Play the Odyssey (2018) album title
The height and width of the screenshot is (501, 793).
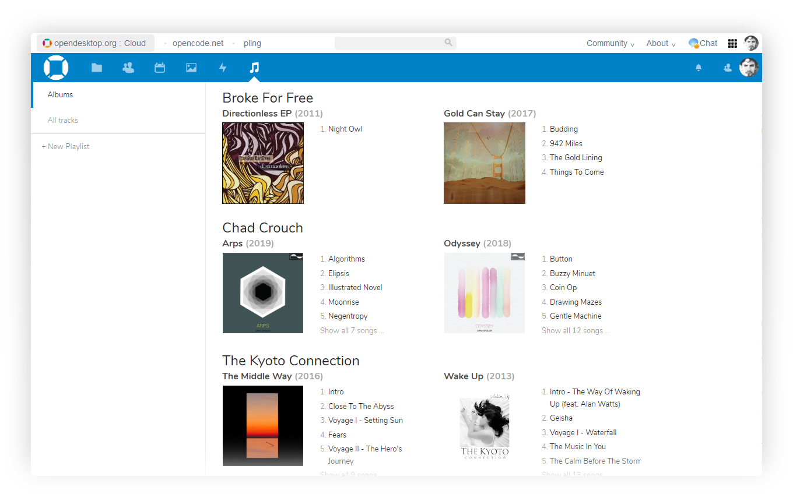478,244
